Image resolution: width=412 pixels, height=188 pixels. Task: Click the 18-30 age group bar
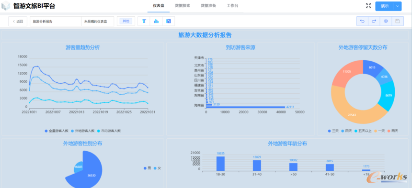(x=220, y=164)
